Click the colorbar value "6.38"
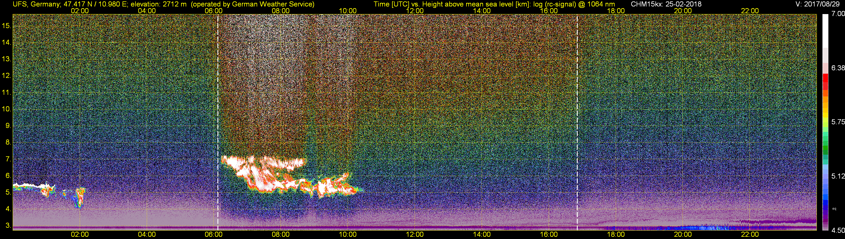The image size is (845, 239). pyautogui.click(x=838, y=68)
